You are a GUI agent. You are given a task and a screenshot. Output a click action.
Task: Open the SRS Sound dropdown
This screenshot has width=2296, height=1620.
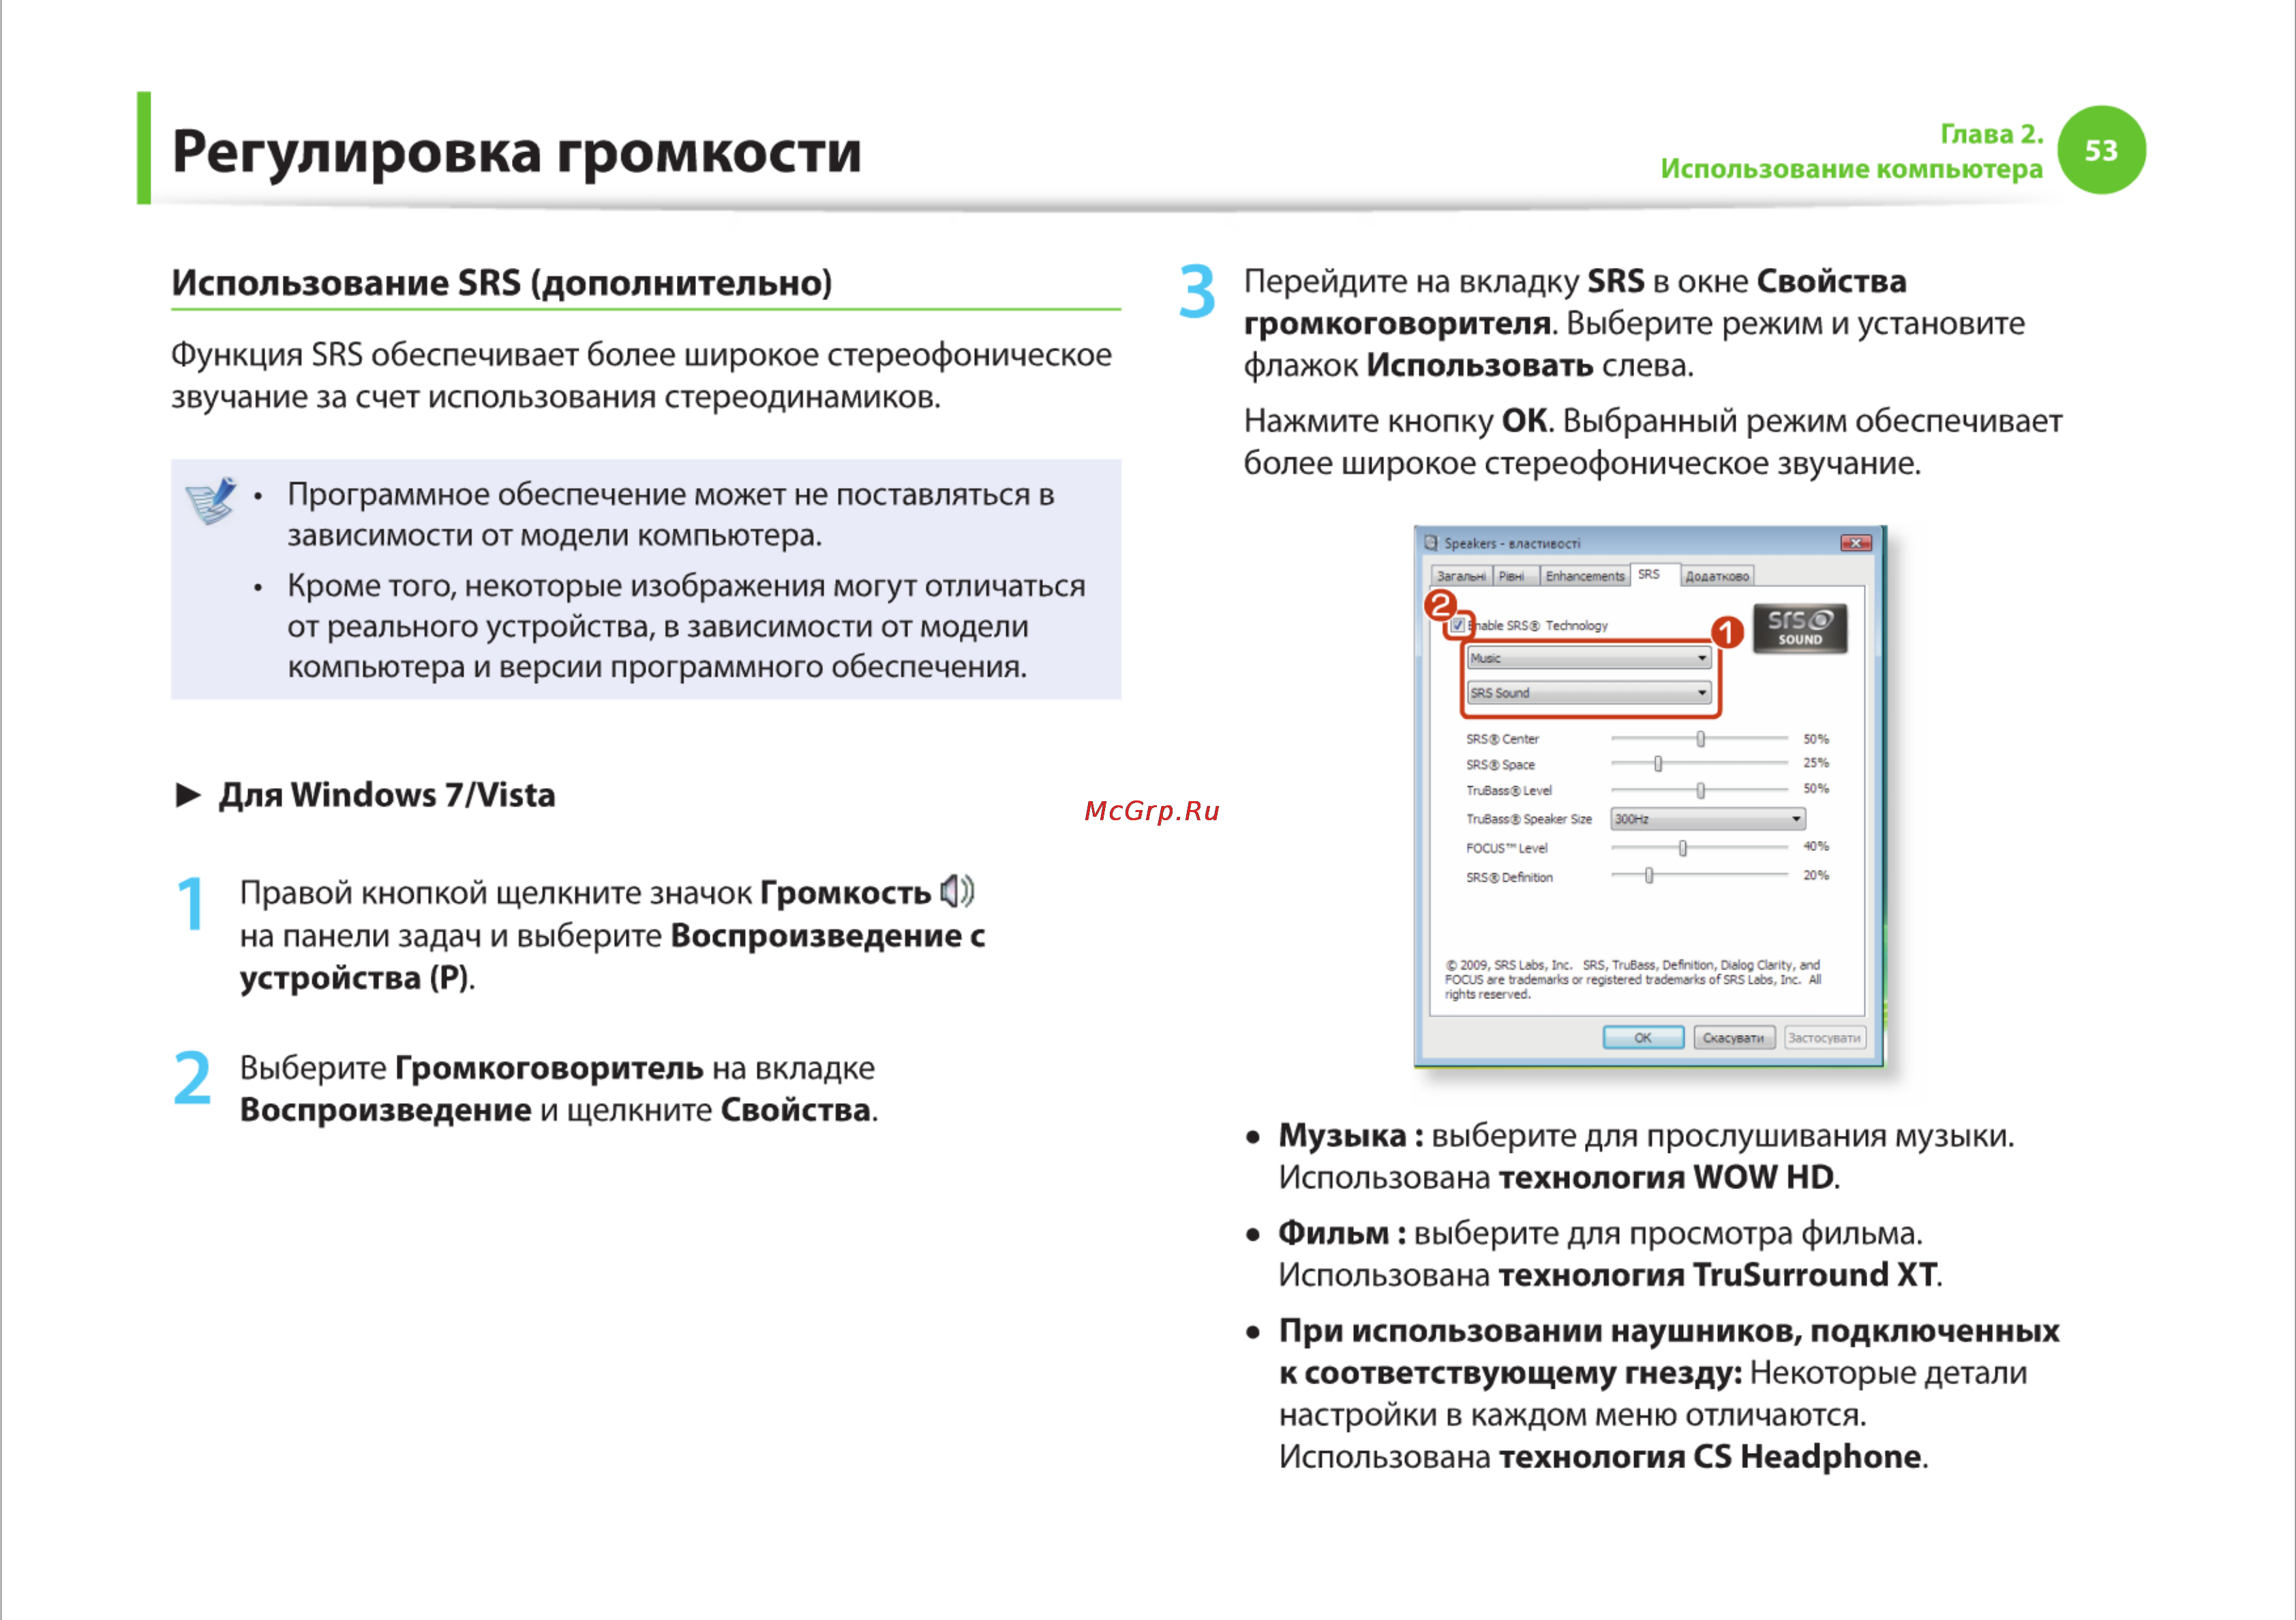pos(1588,692)
